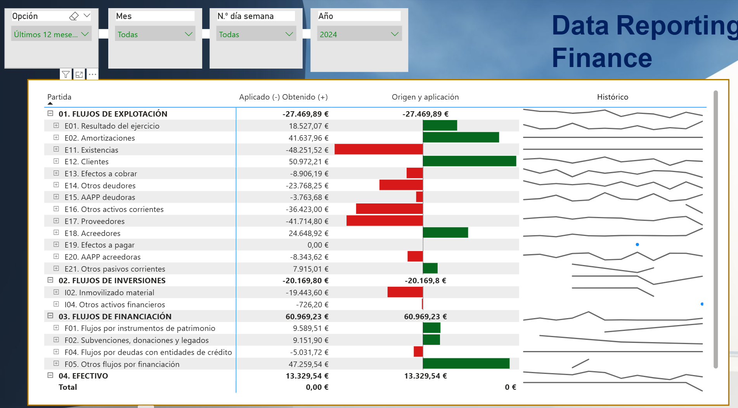Select the value -19.443,60 € cell
This screenshot has width=738, height=408.
coord(307,293)
